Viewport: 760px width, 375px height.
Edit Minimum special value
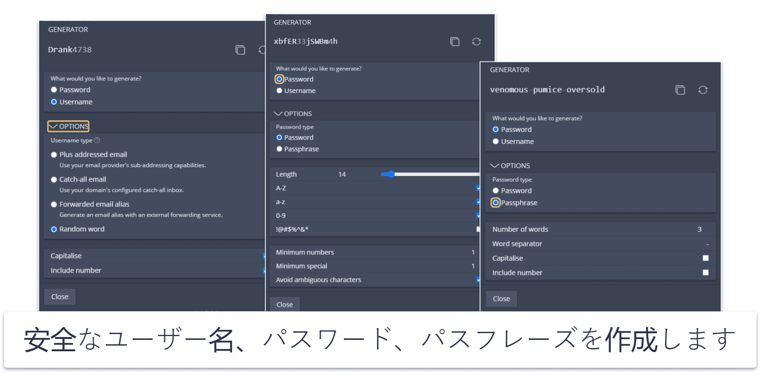point(473,266)
